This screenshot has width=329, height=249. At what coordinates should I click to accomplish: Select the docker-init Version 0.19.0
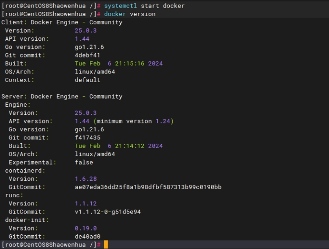click(86, 228)
